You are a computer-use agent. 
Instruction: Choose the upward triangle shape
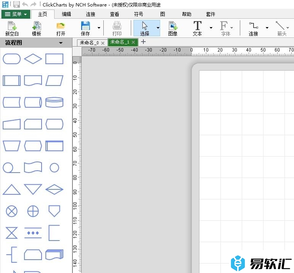[11, 189]
